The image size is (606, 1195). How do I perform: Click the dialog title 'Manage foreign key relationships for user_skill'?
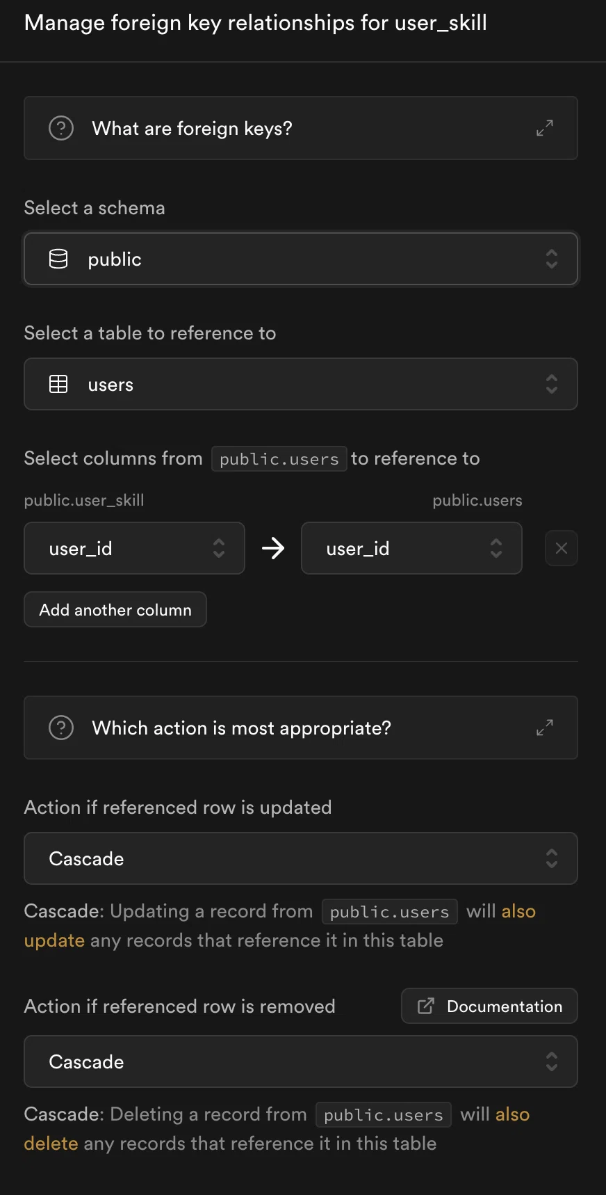click(256, 23)
